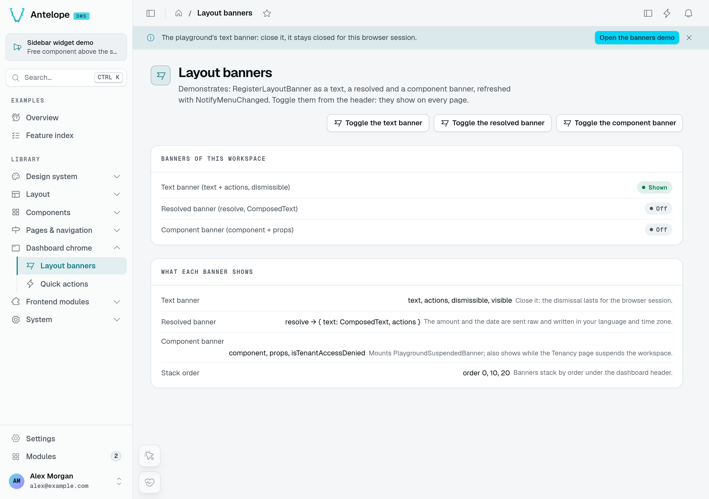Toggle the component banner
Image resolution: width=709 pixels, height=499 pixels.
point(619,123)
